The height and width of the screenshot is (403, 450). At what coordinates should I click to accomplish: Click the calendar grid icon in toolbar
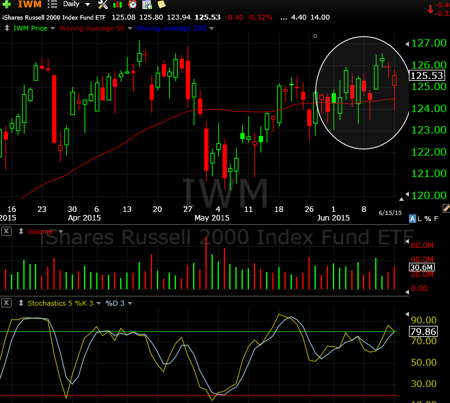[147, 4]
